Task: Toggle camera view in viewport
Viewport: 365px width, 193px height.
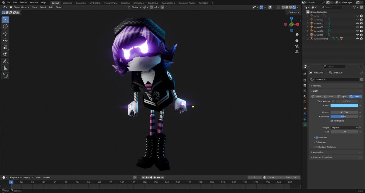Action: [x=297, y=46]
